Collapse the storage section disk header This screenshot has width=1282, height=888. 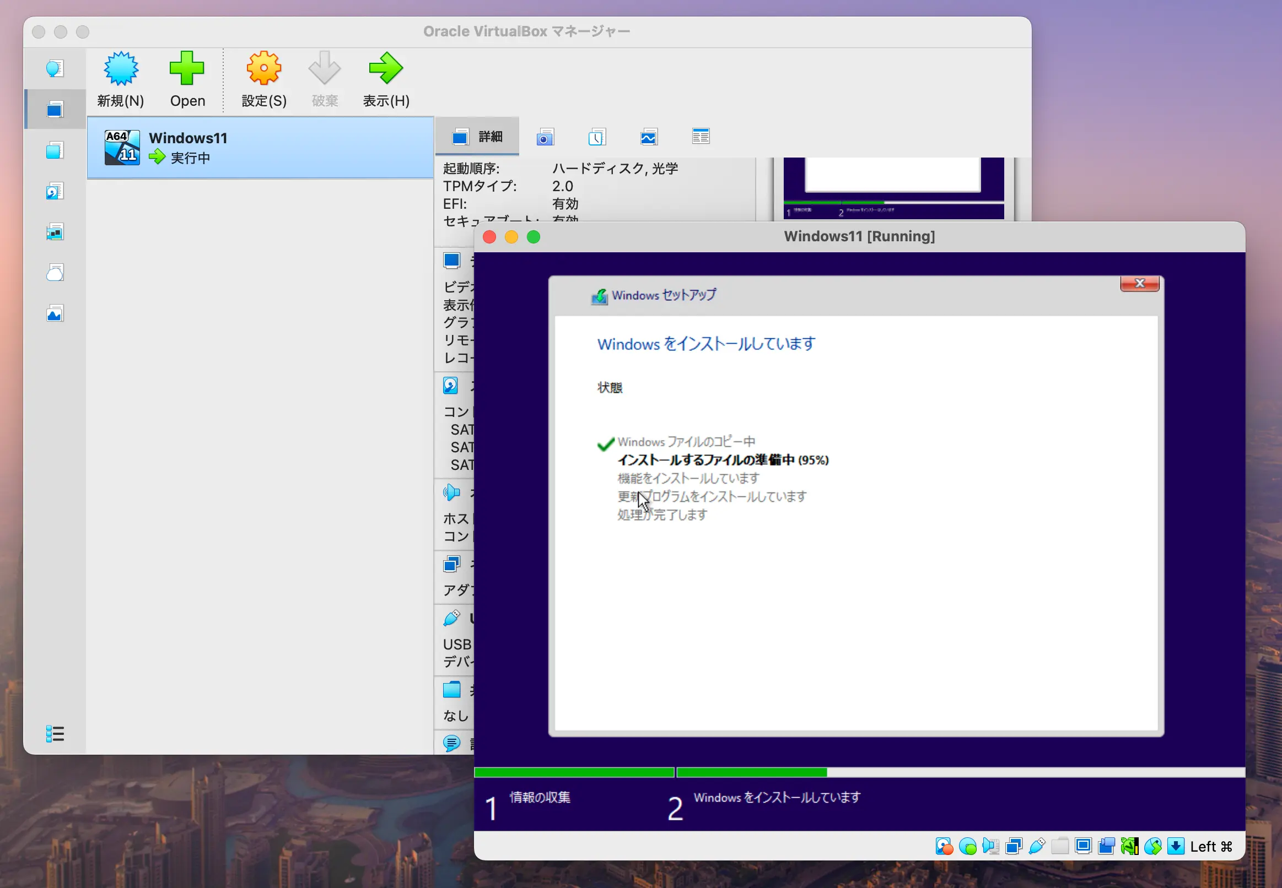click(450, 386)
